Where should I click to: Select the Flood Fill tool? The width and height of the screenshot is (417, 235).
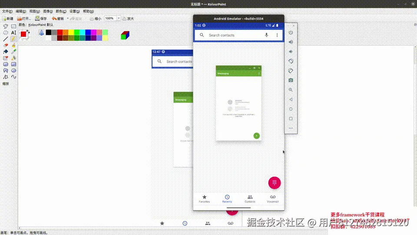point(6,52)
